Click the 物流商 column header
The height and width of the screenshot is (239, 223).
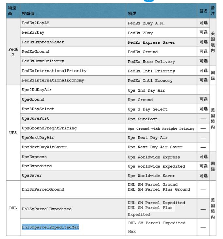[12, 11]
